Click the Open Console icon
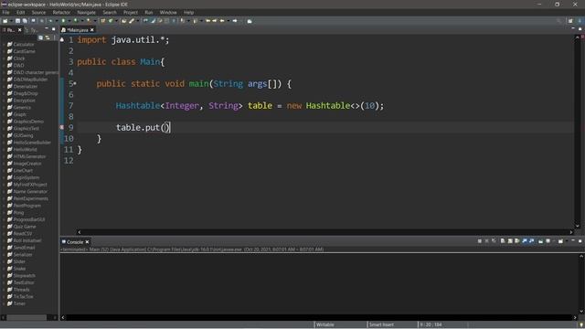Screen dimensions: 585x329 560,241
